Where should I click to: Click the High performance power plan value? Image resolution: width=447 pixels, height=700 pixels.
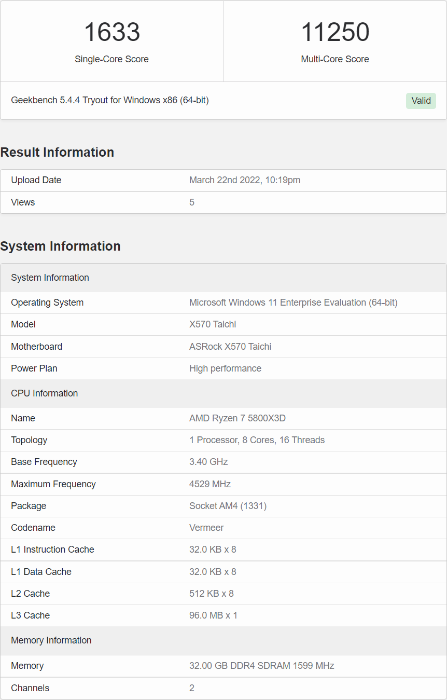[225, 368]
